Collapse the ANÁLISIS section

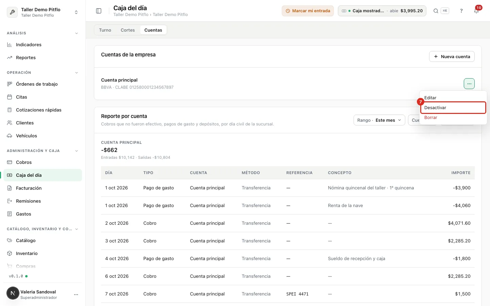pos(77,33)
